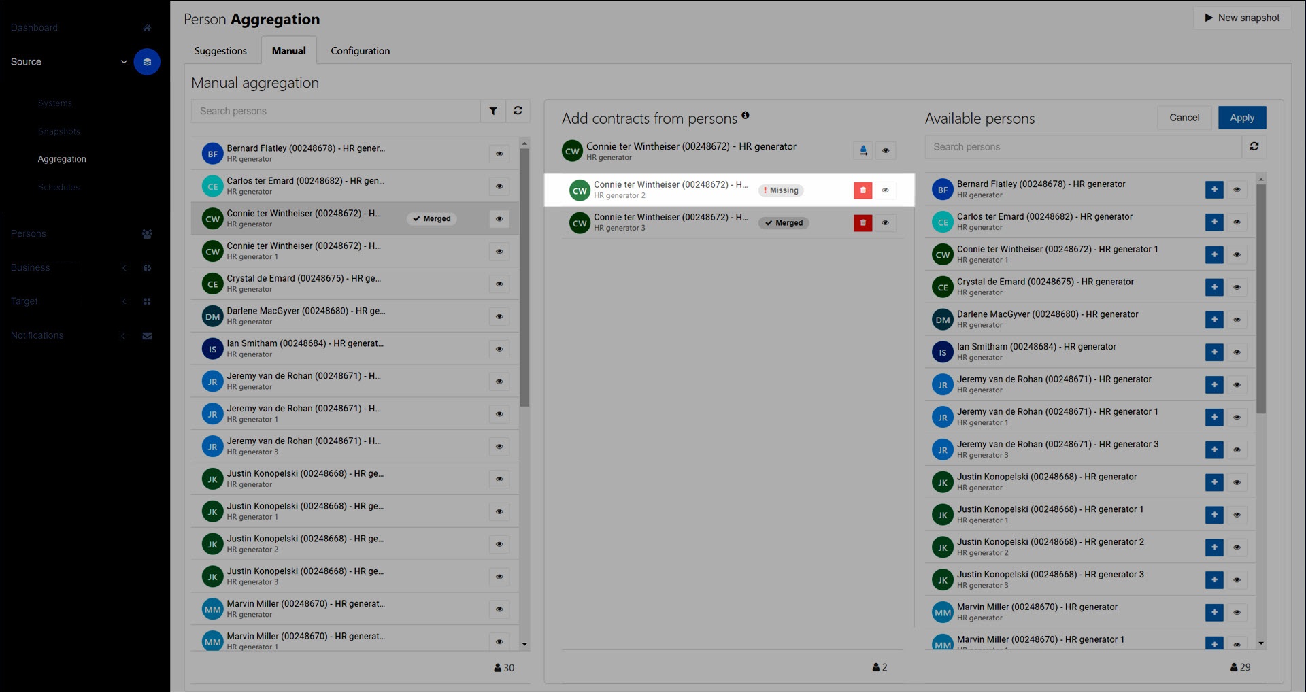The width and height of the screenshot is (1306, 693).
Task: Add Crystal de Emard from Available persons
Action: coord(1214,288)
